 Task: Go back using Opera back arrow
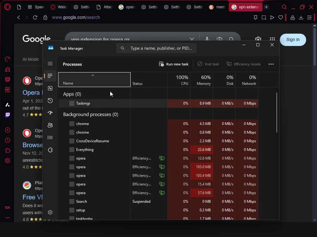pyautogui.click(x=19, y=18)
